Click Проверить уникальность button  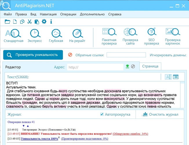pyautogui.click(x=33, y=55)
